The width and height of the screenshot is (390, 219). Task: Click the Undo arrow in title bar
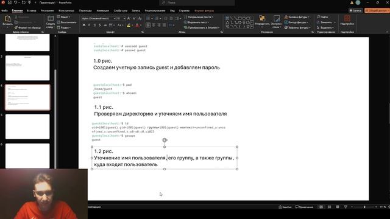click(16, 2)
